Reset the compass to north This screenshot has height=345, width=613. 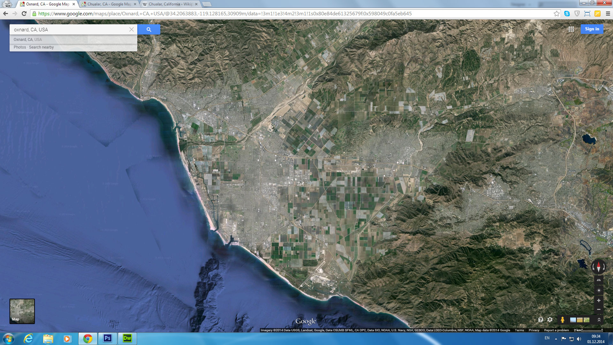pos(598,266)
